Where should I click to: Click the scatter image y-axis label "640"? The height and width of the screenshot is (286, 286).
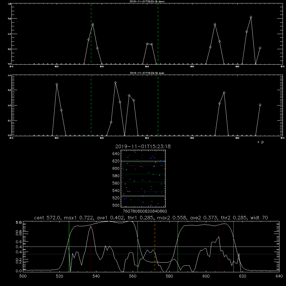coord(116,154)
